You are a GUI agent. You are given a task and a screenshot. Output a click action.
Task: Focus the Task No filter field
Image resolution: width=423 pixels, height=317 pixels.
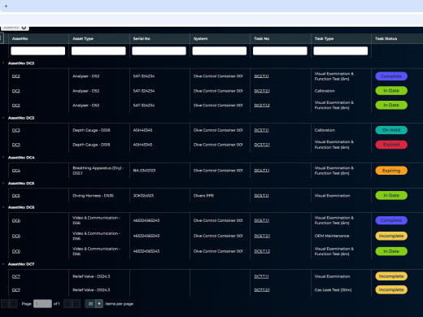pyautogui.click(x=280, y=50)
